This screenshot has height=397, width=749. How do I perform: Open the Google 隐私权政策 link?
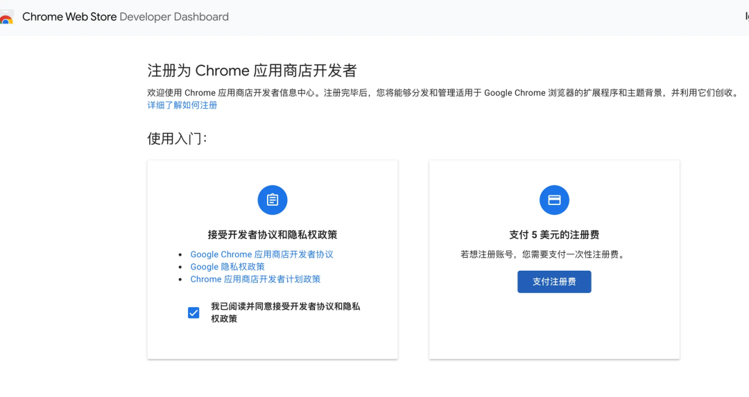[x=227, y=267]
